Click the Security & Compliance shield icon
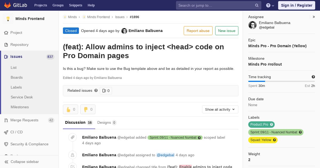The image size is (320, 168). [x=6, y=144]
